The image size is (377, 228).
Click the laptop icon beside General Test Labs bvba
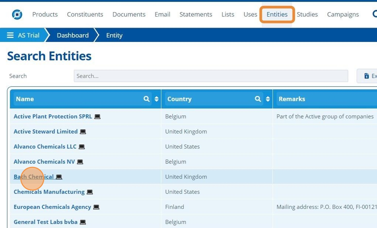click(x=83, y=222)
